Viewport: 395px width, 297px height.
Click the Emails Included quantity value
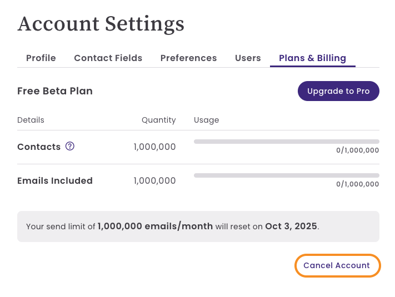click(154, 180)
